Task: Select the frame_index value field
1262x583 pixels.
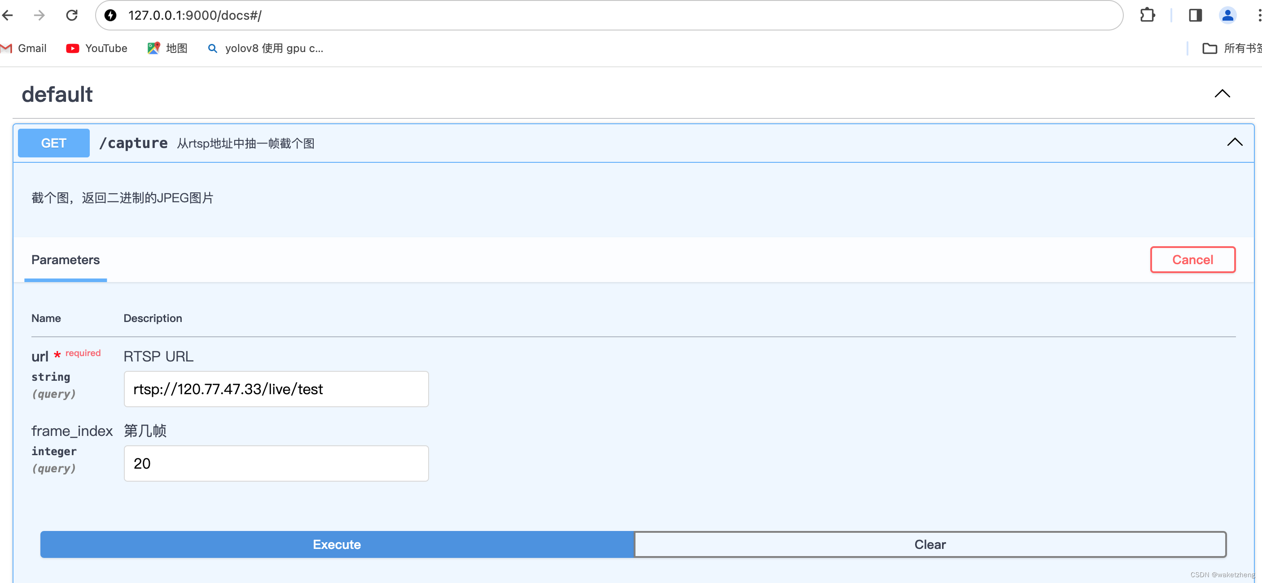Action: [x=276, y=463]
